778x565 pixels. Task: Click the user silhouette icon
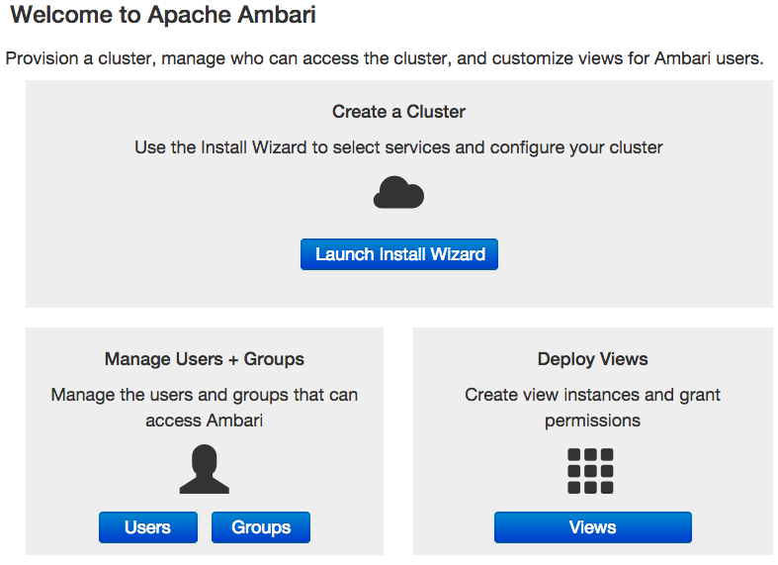pyautogui.click(x=204, y=469)
